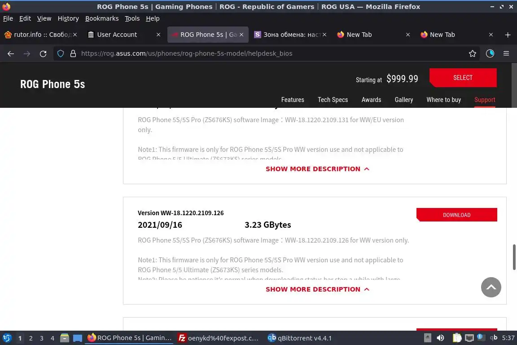
Task: Click the forward navigation arrow
Action: [27, 53]
